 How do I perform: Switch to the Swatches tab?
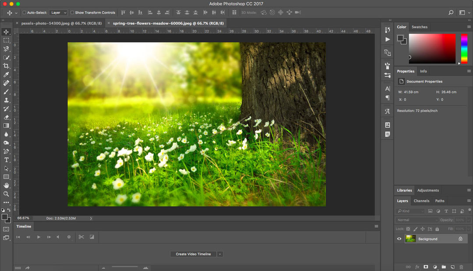[420, 27]
